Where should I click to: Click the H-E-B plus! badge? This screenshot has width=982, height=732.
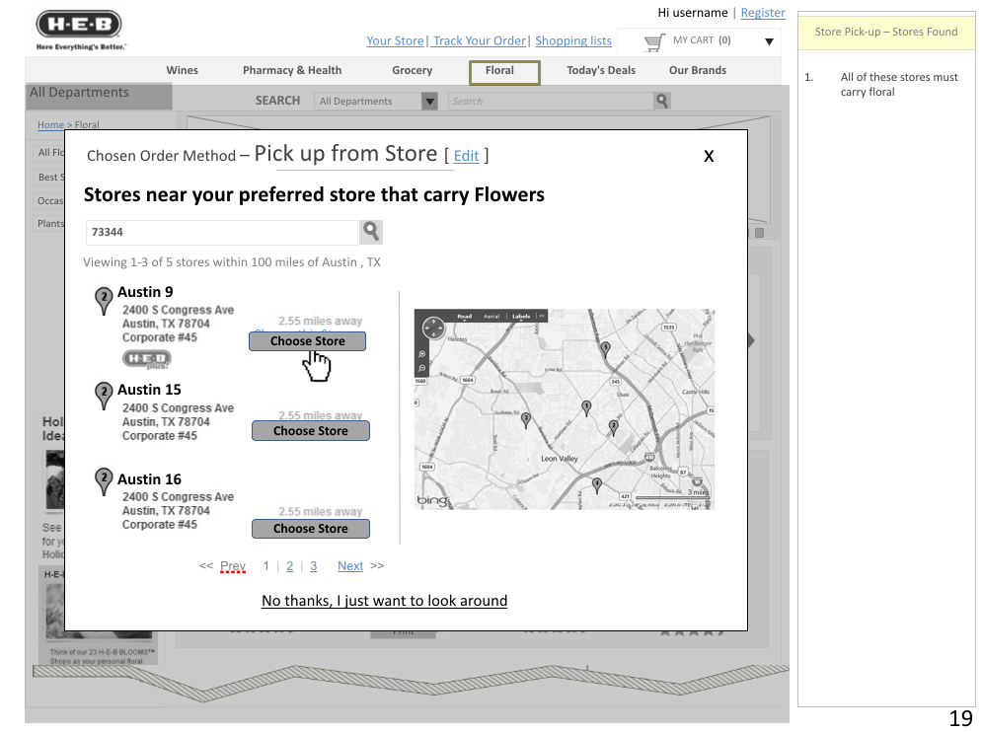(x=146, y=359)
